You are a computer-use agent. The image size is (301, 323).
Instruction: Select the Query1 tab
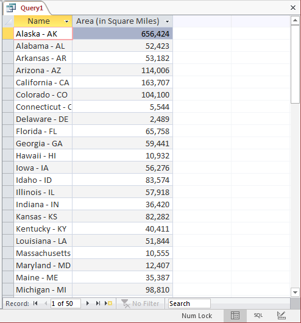[x=27, y=8]
